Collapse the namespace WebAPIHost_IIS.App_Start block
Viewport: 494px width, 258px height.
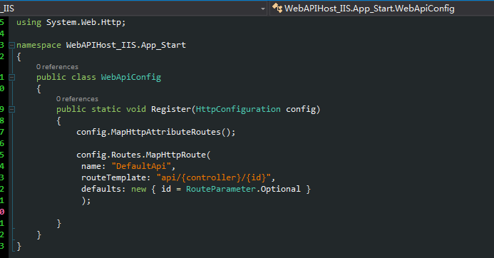[11, 46]
